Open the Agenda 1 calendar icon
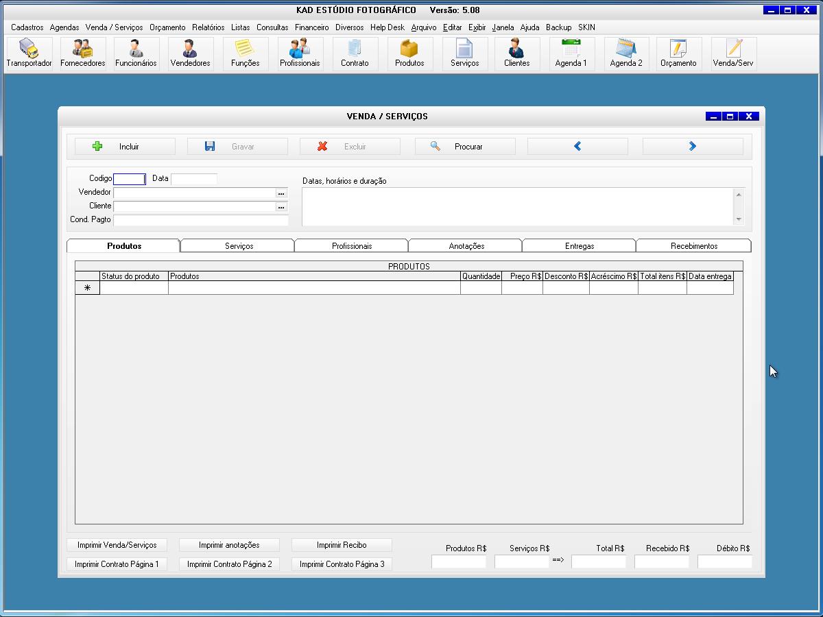Image resolution: width=823 pixels, height=617 pixels. pos(571,53)
